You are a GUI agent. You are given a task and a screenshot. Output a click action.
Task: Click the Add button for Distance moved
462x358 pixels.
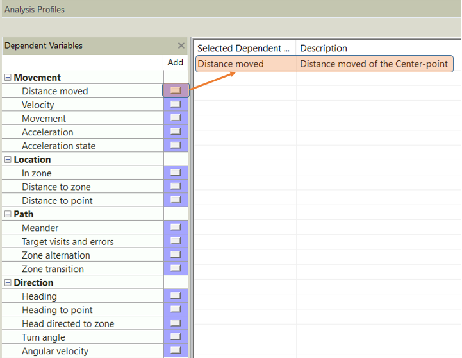coord(176,90)
